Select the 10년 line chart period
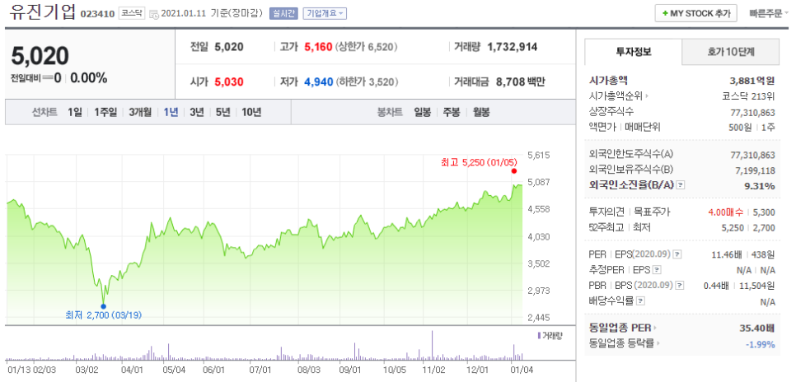 click(251, 112)
